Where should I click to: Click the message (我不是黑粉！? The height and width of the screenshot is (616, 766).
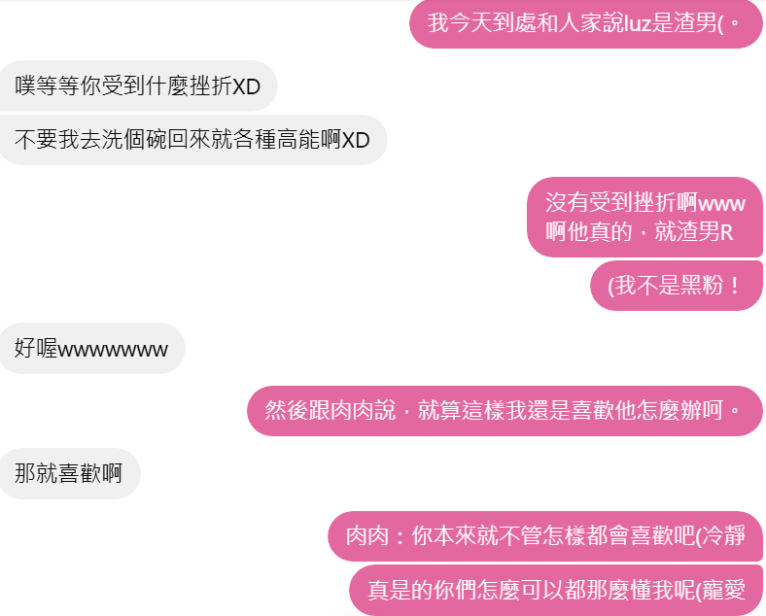677,286
